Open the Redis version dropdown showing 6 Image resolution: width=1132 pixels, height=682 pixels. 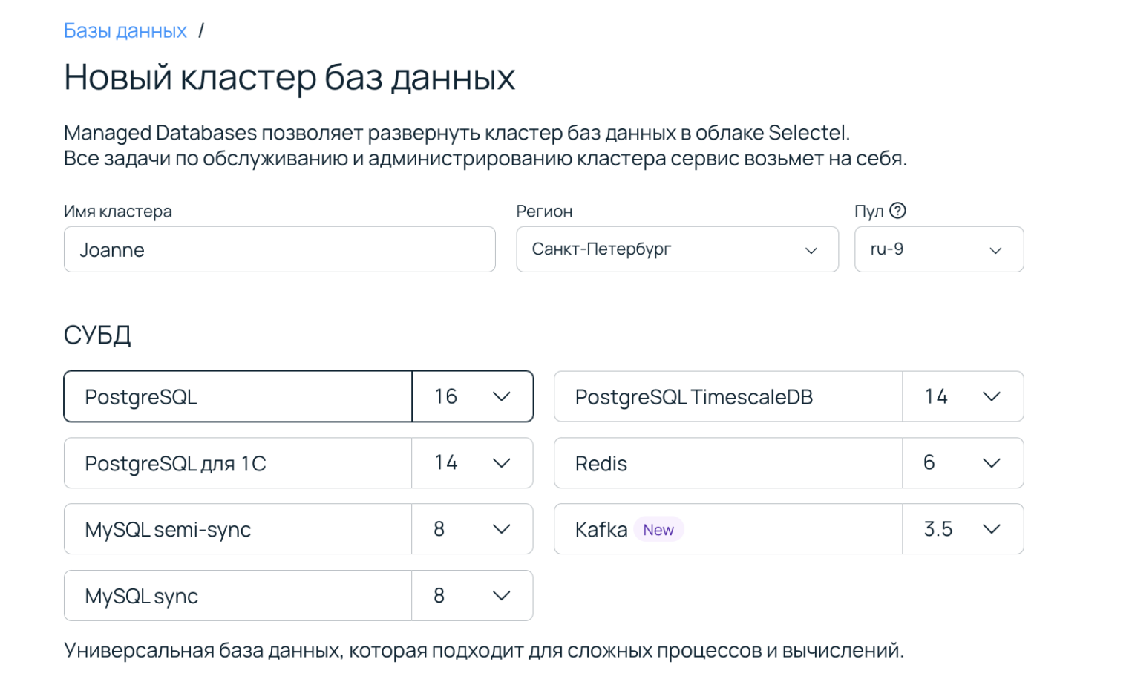click(963, 463)
